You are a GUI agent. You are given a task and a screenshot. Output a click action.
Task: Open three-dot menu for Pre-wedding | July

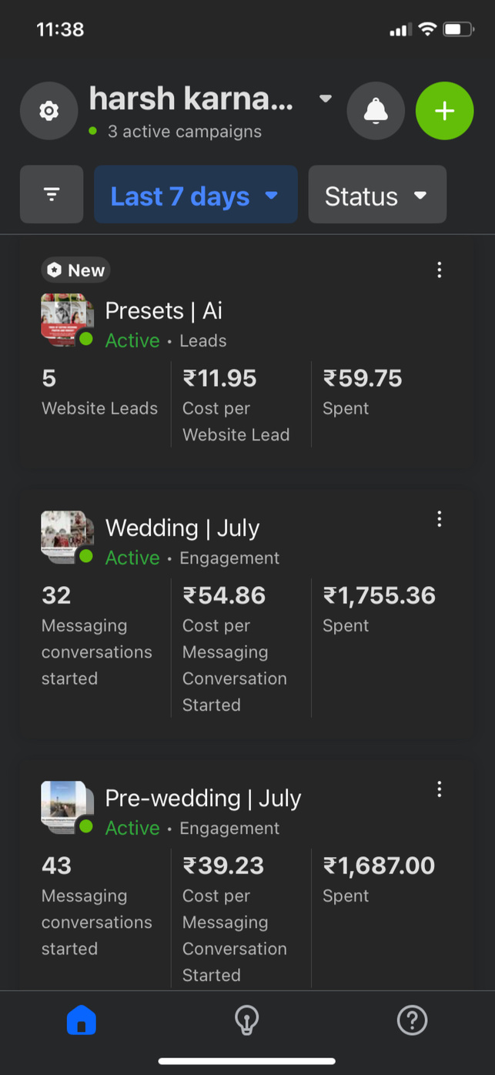click(x=440, y=789)
